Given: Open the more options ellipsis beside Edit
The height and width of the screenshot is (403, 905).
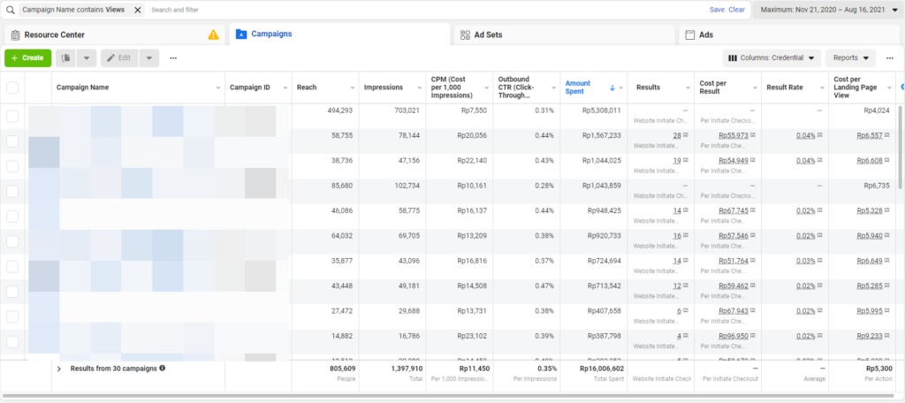Looking at the screenshot, I should click(x=173, y=57).
